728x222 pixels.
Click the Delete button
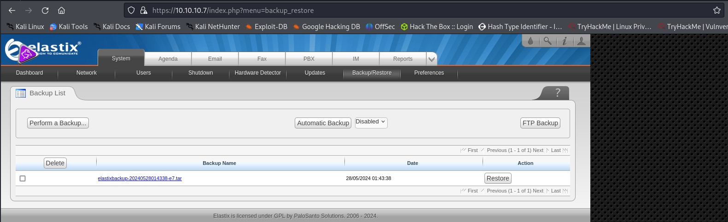coord(55,163)
